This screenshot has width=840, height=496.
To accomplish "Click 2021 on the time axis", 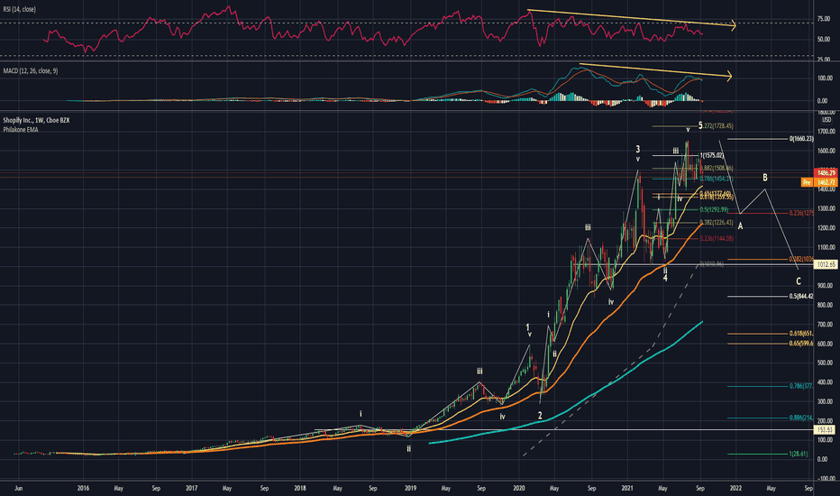I will pyautogui.click(x=627, y=488).
